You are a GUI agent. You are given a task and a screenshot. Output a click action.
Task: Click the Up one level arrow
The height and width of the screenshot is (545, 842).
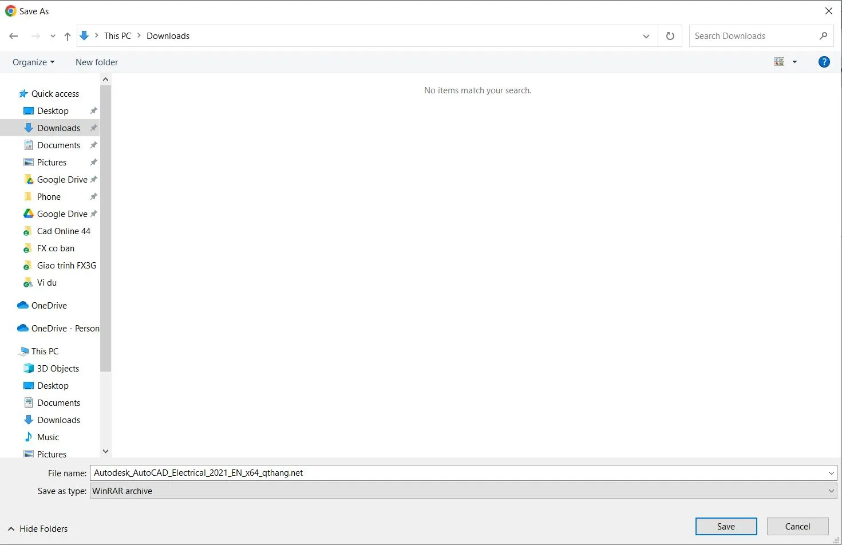(68, 36)
